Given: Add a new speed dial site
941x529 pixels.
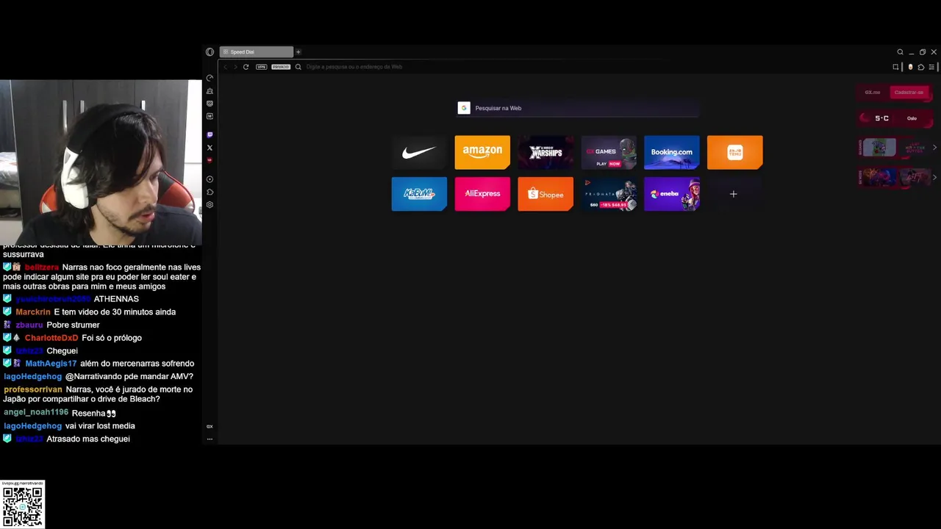Looking at the screenshot, I should (x=733, y=194).
